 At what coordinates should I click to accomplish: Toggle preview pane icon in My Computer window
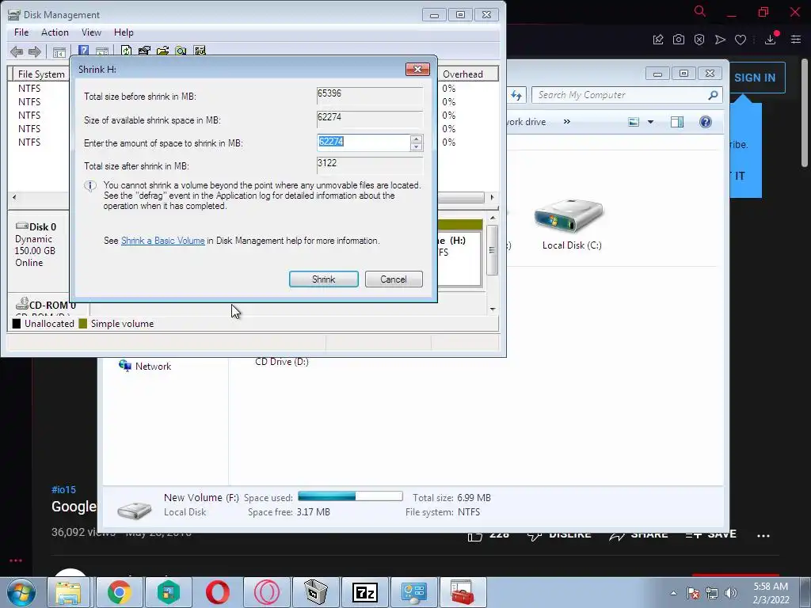(676, 122)
